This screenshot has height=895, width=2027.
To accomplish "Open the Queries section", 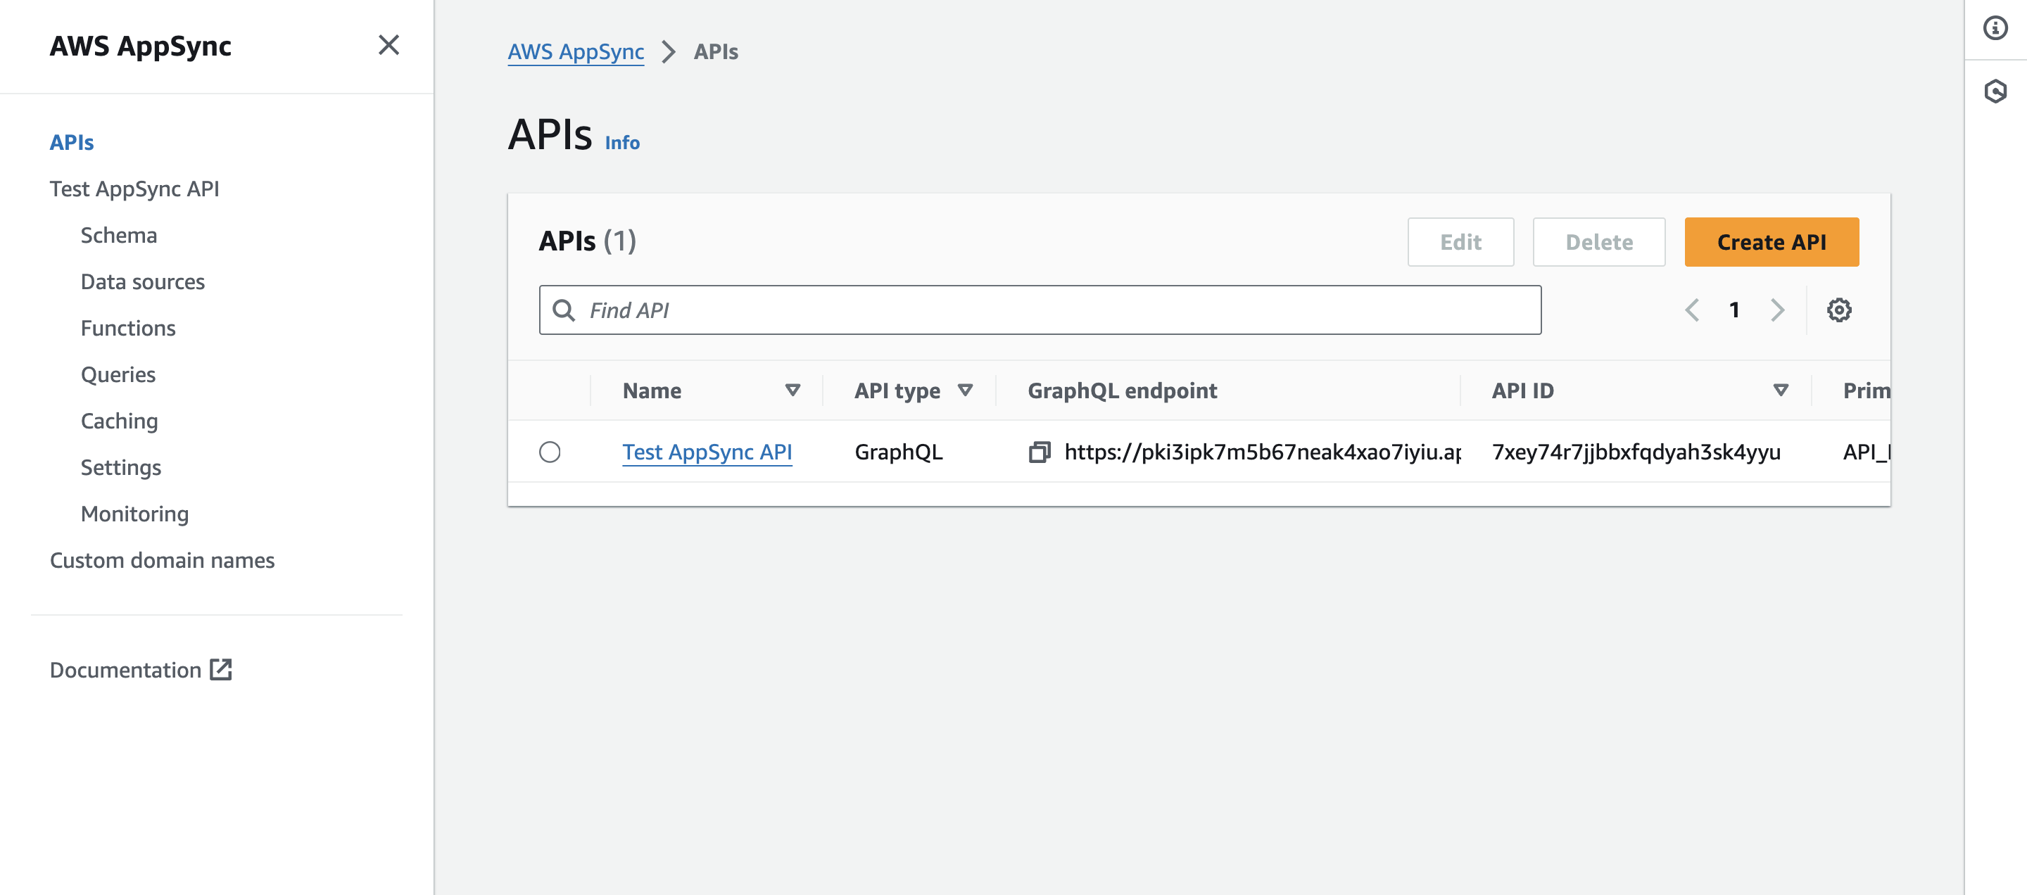I will click(118, 374).
